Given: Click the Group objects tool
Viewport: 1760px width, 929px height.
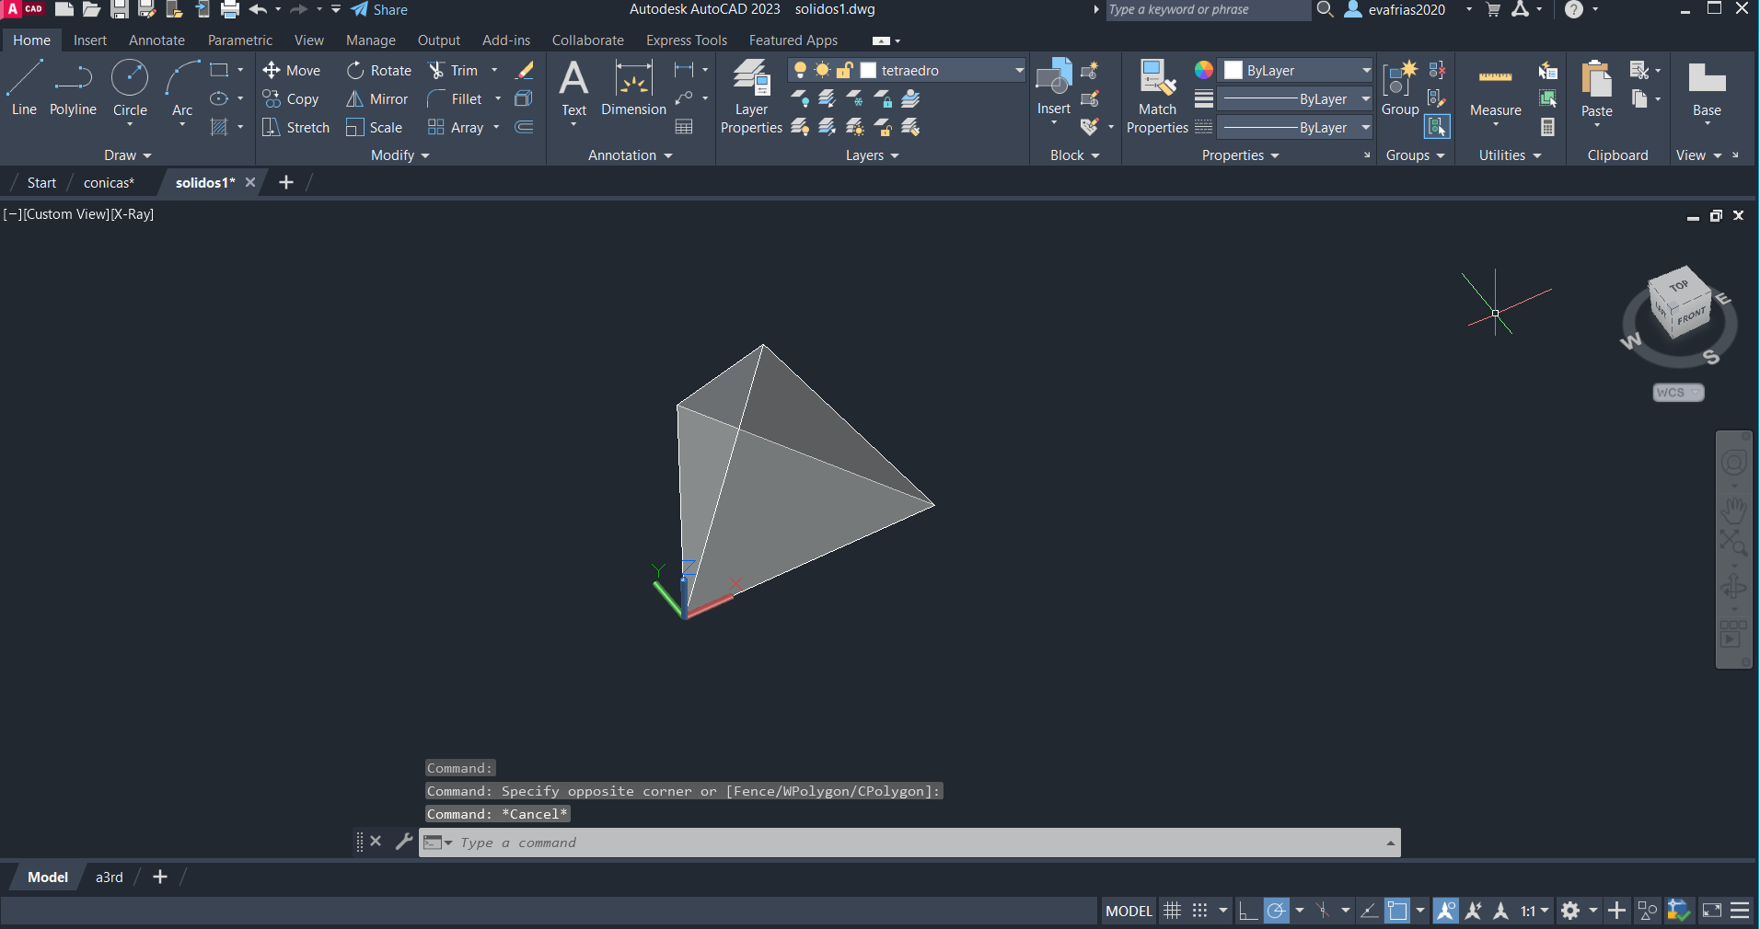Looking at the screenshot, I should (1400, 88).
